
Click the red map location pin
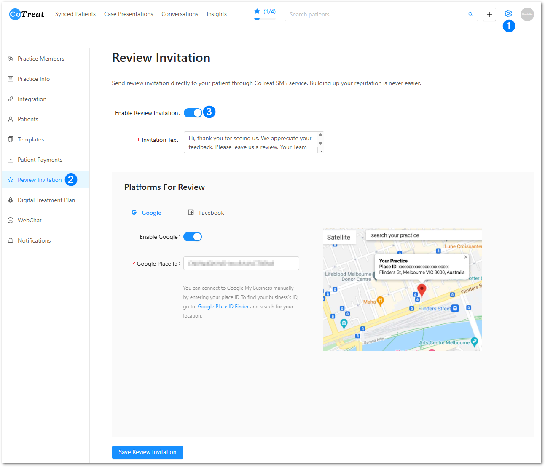click(x=422, y=290)
